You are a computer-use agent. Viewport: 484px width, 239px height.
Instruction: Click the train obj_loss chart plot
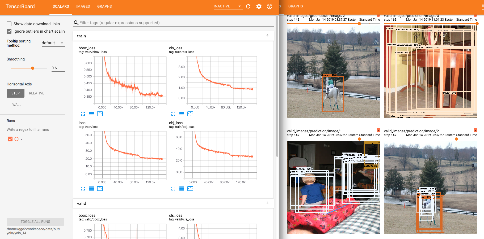pyautogui.click(x=221, y=155)
